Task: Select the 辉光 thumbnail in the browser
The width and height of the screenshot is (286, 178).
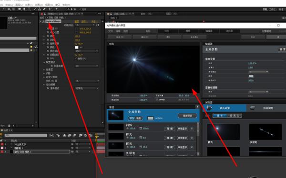Action: point(224,131)
